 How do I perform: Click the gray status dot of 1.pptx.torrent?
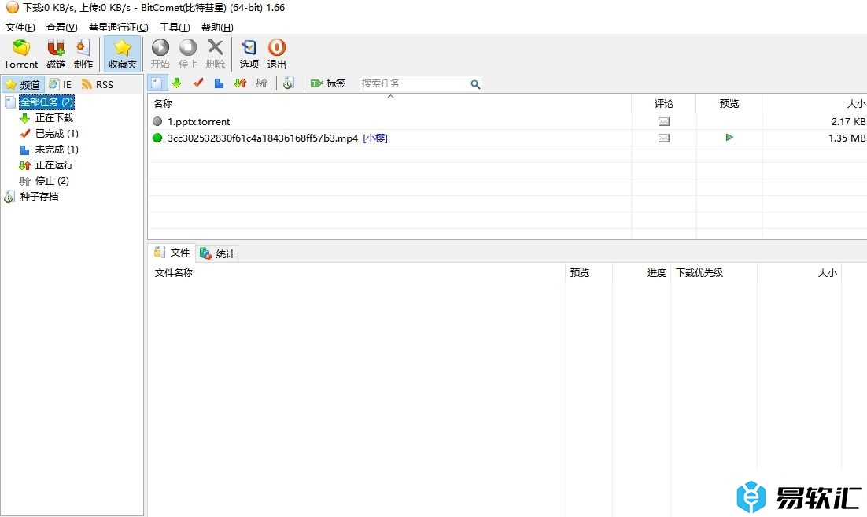157,121
